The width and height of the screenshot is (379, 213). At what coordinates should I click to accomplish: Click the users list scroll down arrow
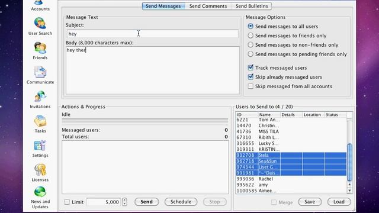tap(349, 191)
